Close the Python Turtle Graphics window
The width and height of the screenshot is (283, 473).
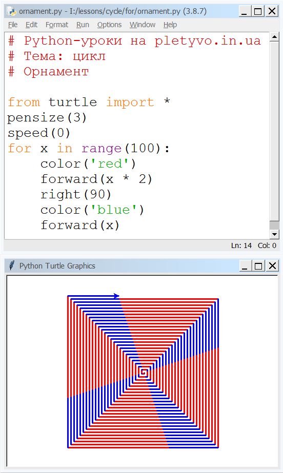(x=272, y=266)
